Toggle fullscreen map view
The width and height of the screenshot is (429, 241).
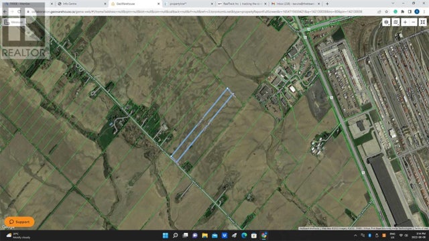coord(423,22)
